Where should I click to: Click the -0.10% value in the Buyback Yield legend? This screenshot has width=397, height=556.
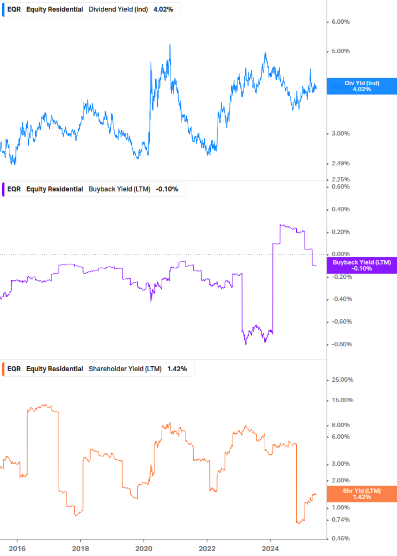click(167, 189)
